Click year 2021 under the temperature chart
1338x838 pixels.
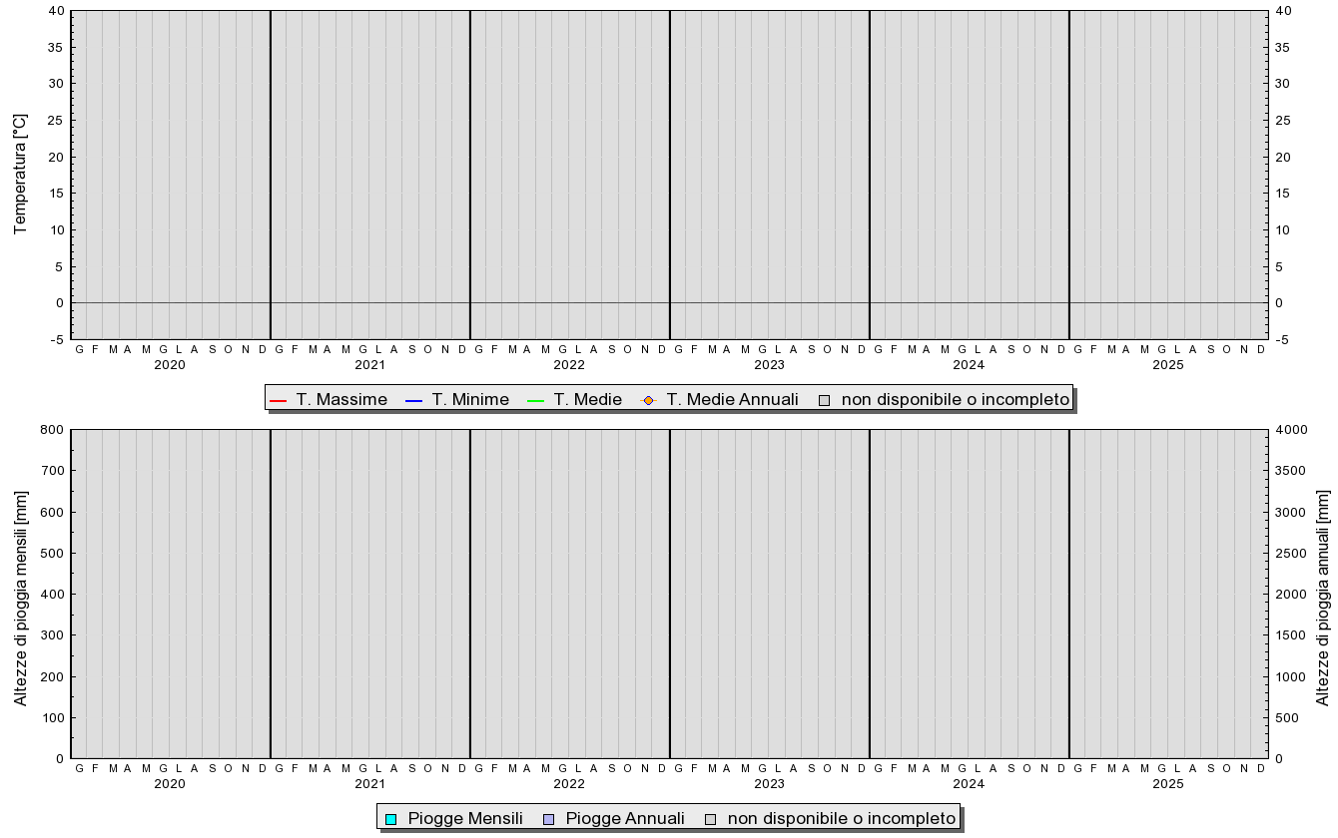369,365
